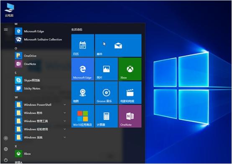Select the Sticky Notes text entry
The image size is (232, 164).
[32, 88]
